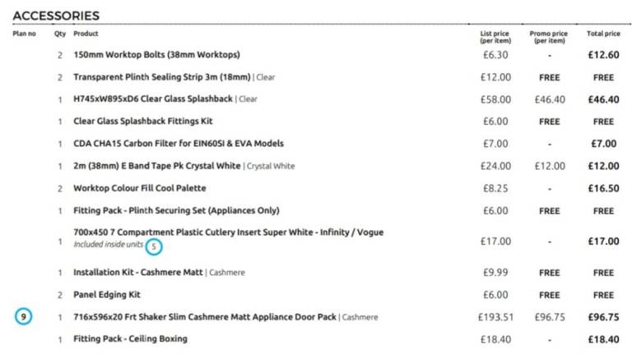The width and height of the screenshot is (632, 358).
Task: Click 2m E Band Tape Pk Crystal White
Action: click(x=157, y=166)
